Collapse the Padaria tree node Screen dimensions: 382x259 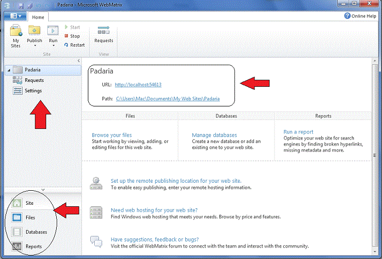[x=9, y=70]
